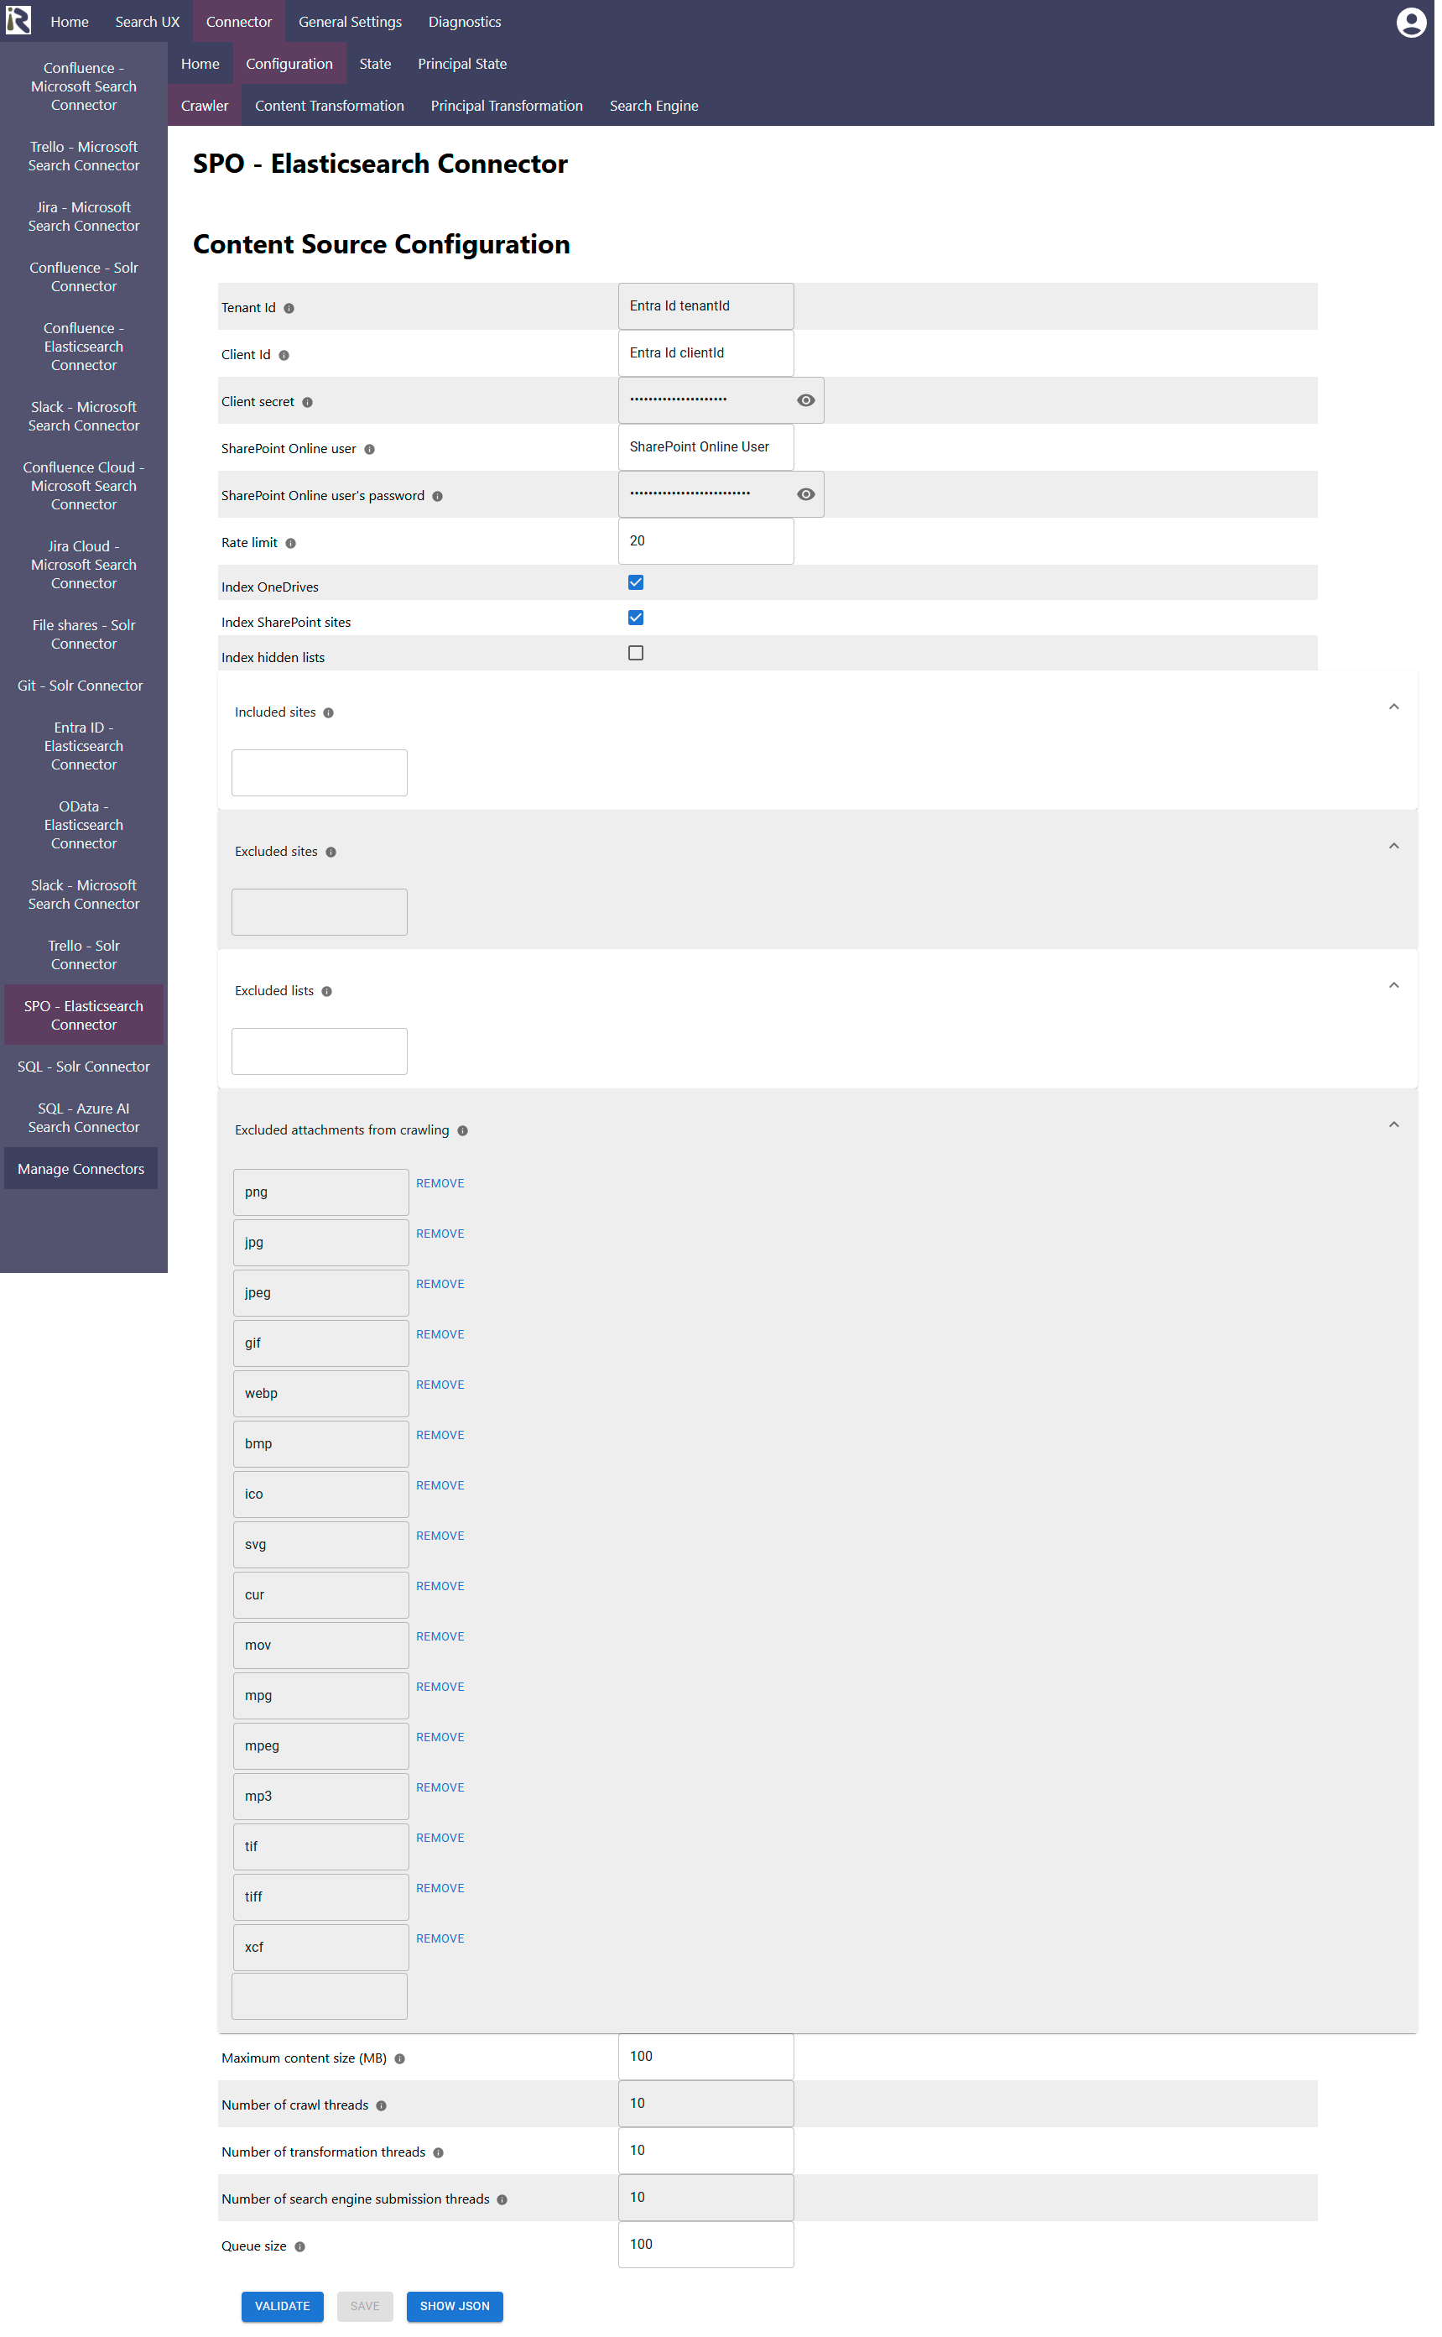Image resolution: width=1442 pixels, height=2337 pixels.
Task: Click empty new attachment extension field below xcf
Action: 320,1996
